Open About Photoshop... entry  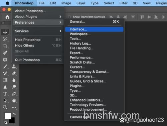38,11
